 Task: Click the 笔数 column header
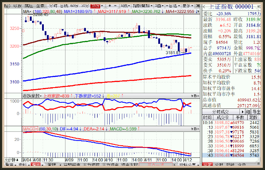tap(254, 117)
